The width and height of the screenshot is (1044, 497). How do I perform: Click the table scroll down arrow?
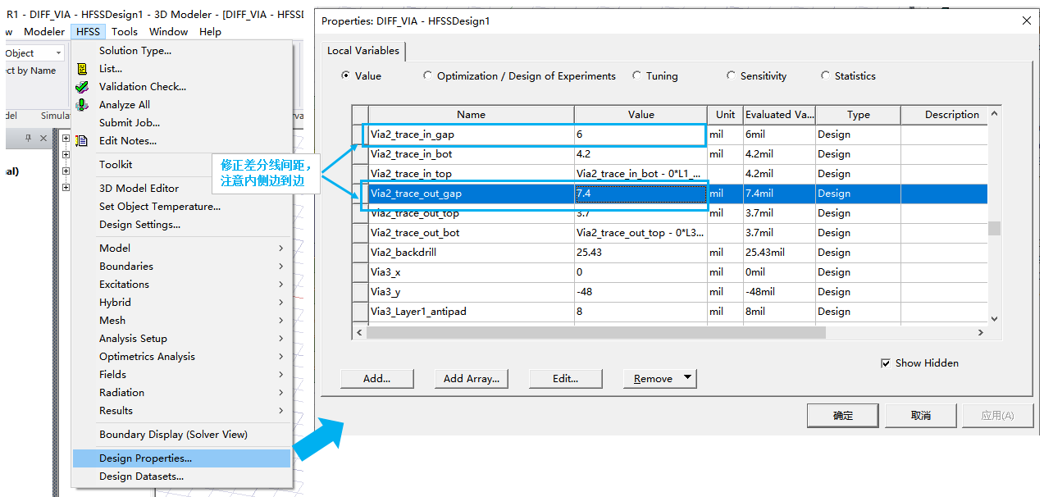(x=994, y=319)
